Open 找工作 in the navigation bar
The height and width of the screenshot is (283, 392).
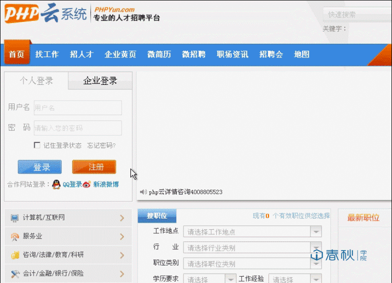(x=47, y=55)
